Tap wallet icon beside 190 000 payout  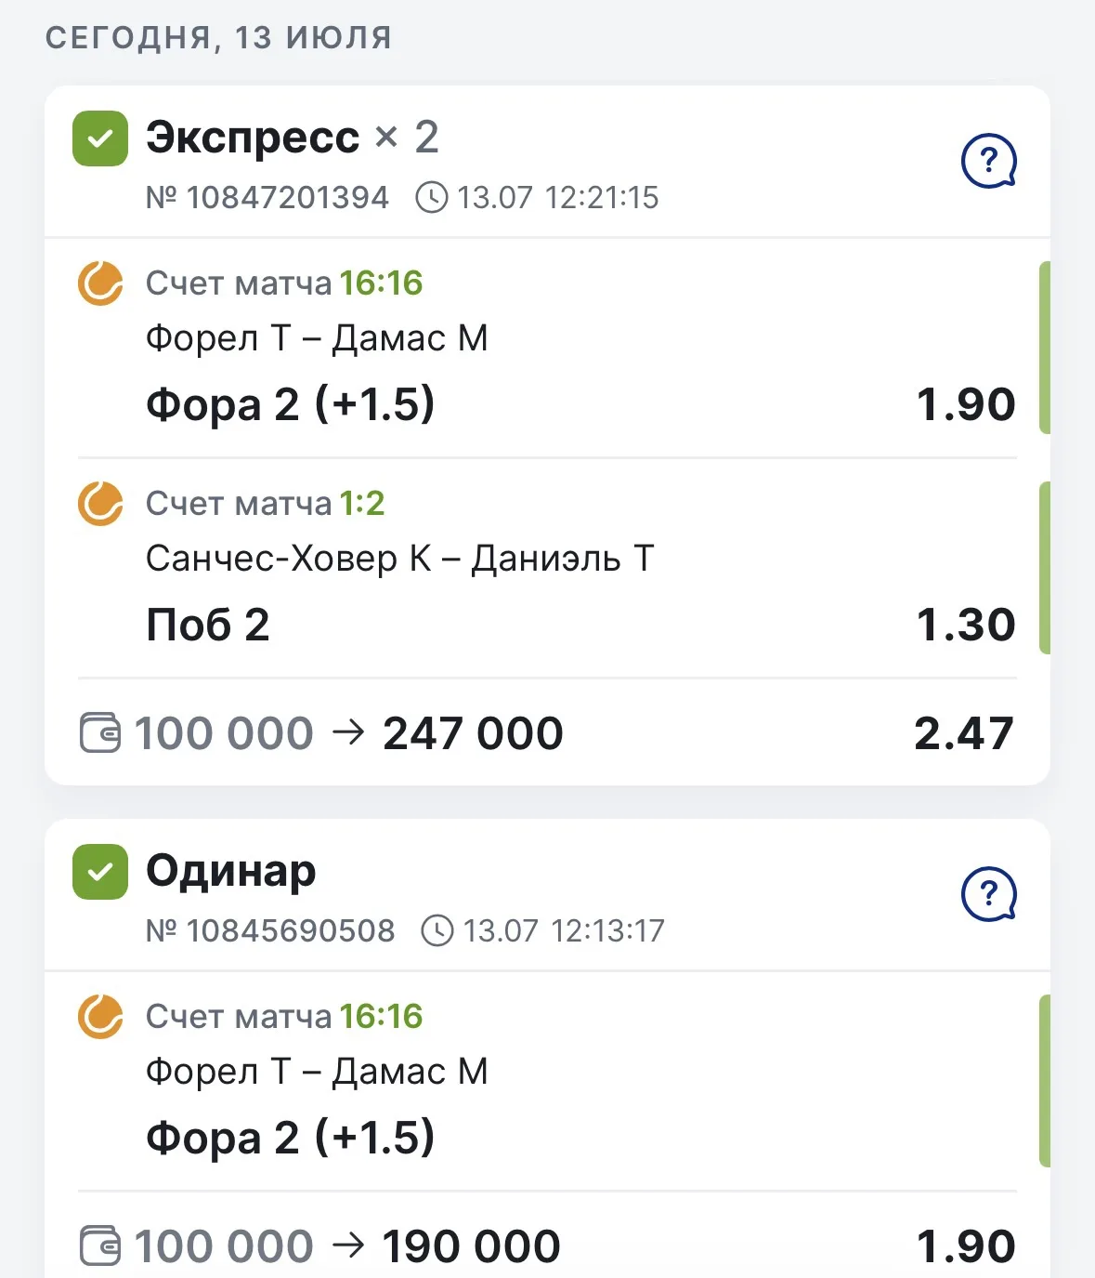[x=100, y=1246]
